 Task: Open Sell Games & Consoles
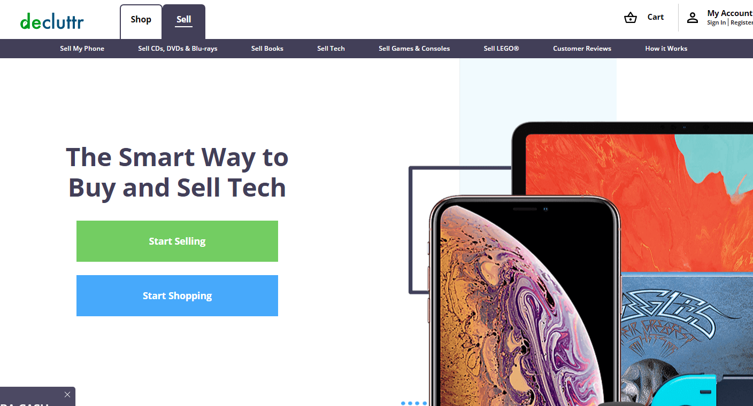[414, 49]
